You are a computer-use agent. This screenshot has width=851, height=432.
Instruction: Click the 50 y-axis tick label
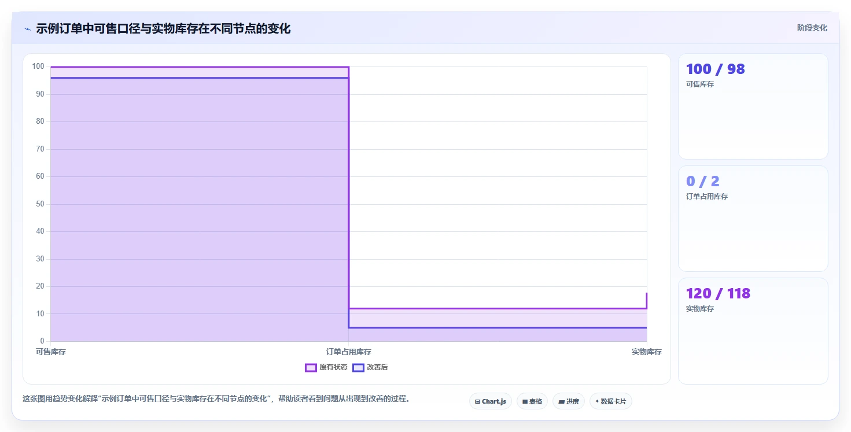point(40,204)
